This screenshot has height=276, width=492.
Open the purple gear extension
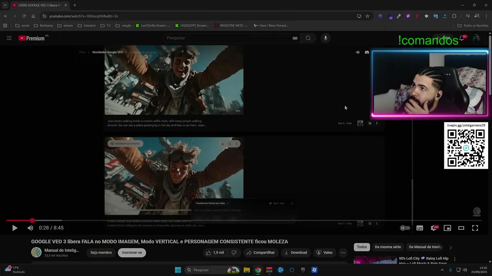(380, 16)
